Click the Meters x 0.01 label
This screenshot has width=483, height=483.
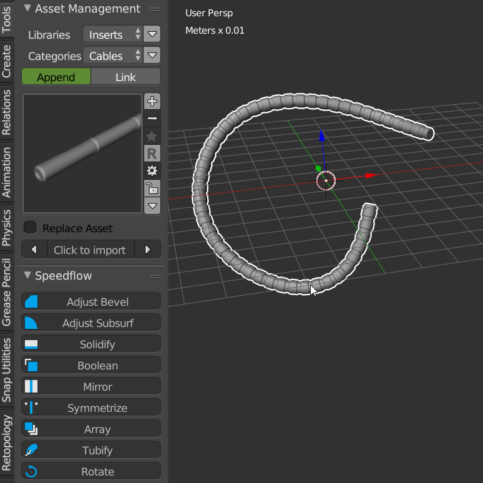tap(215, 31)
